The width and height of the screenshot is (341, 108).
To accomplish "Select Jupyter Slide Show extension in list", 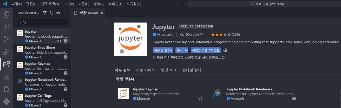I will pos(42,52).
